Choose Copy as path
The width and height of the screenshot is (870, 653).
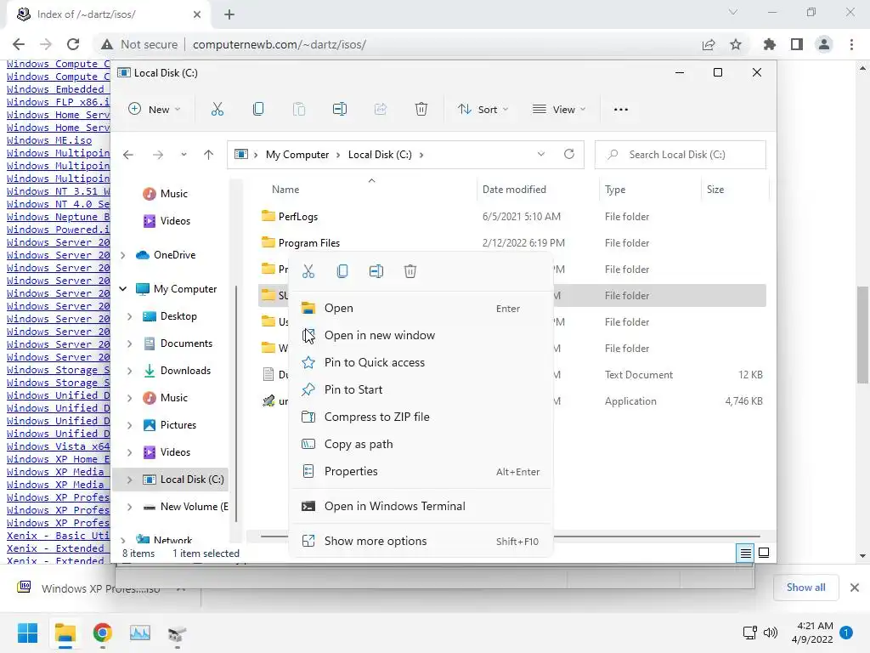point(421,444)
